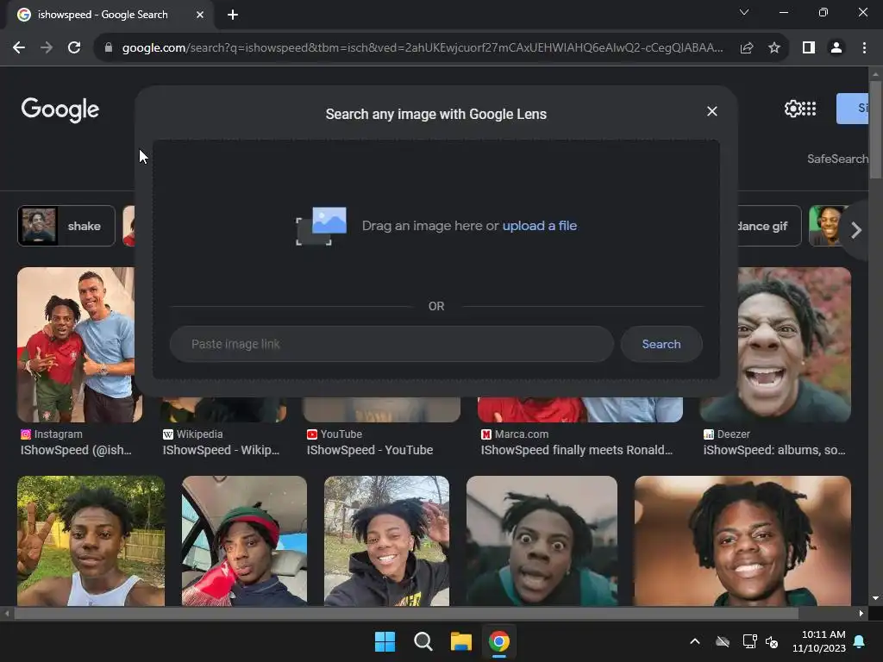The width and height of the screenshot is (883, 662).
Task: Select the shake suggestion chip
Action: click(x=66, y=227)
